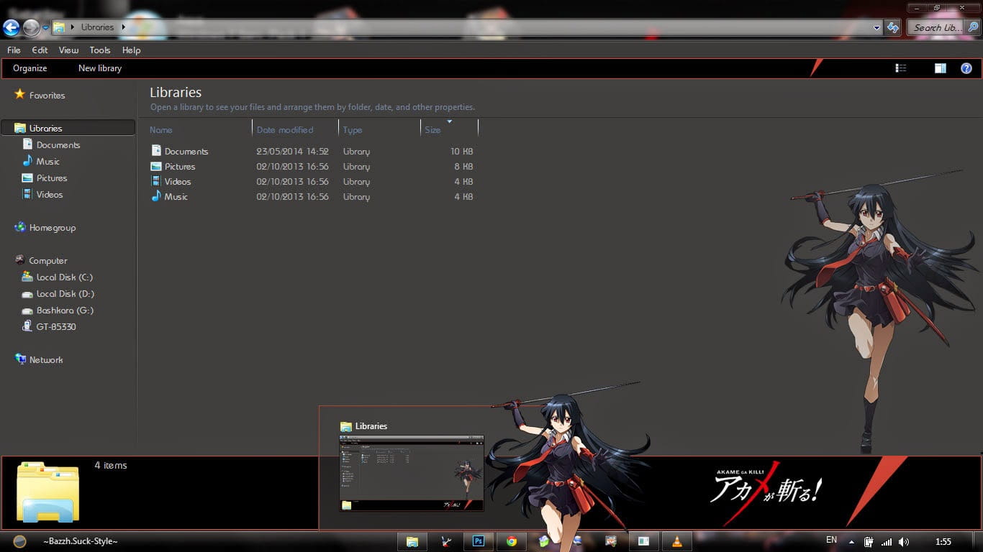Open recent locations dropdown beside Forward arrow
This screenshot has height=552, width=983.
coord(45,28)
